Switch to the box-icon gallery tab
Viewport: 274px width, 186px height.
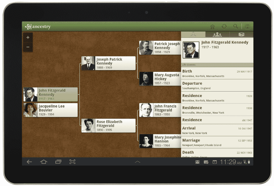241,35
